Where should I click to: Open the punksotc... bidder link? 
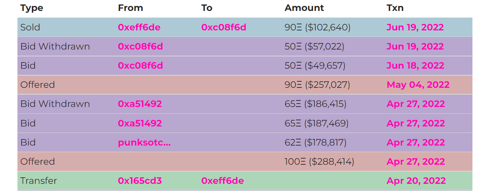(x=144, y=142)
